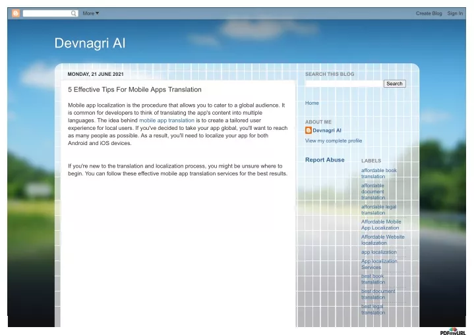Select label App localization Services
Image resolution: width=474 pixels, height=335 pixels.
pos(379,264)
